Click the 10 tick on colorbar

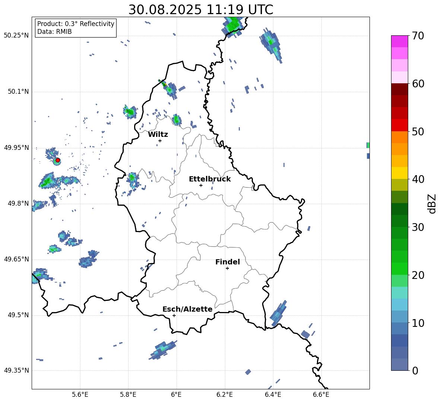click(x=418, y=323)
